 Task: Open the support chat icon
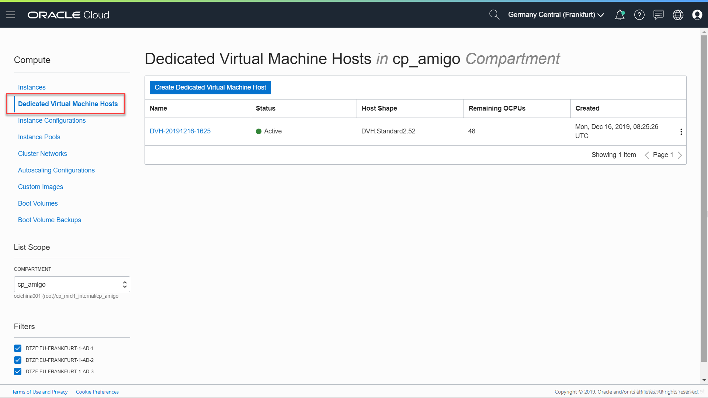[659, 15]
